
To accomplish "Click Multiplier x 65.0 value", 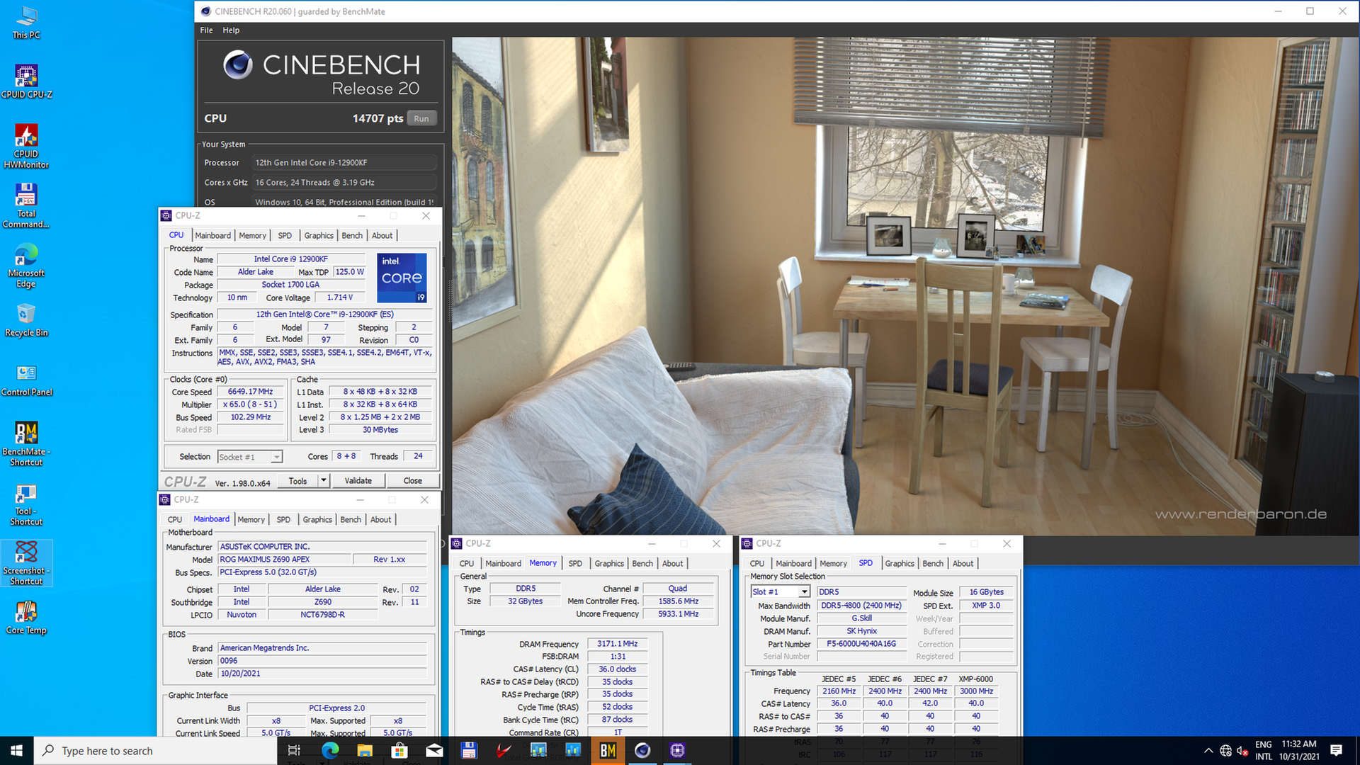I will (x=250, y=404).
